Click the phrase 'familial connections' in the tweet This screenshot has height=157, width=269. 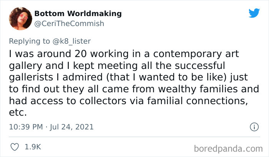coord(197,101)
